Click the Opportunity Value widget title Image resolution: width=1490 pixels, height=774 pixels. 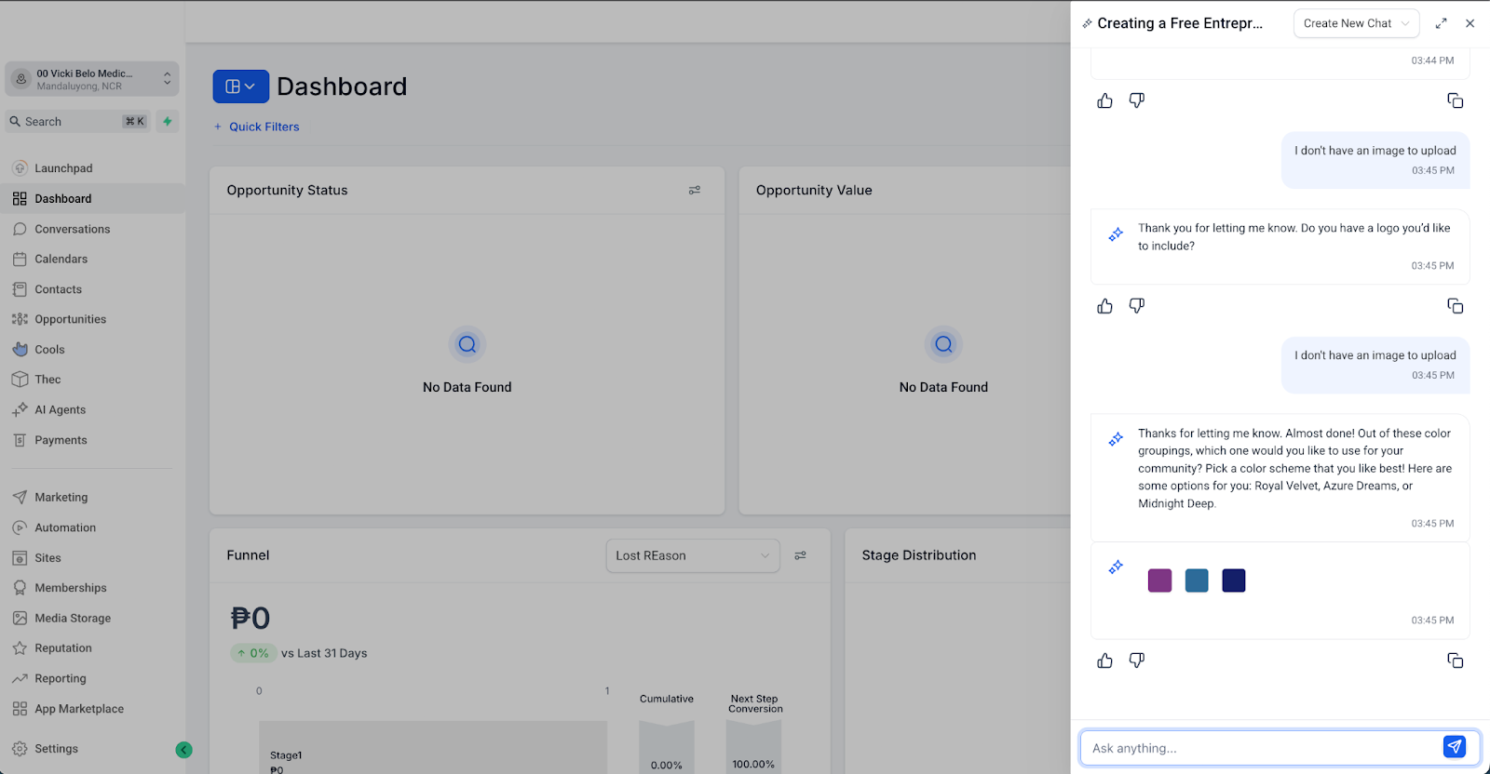tap(814, 190)
